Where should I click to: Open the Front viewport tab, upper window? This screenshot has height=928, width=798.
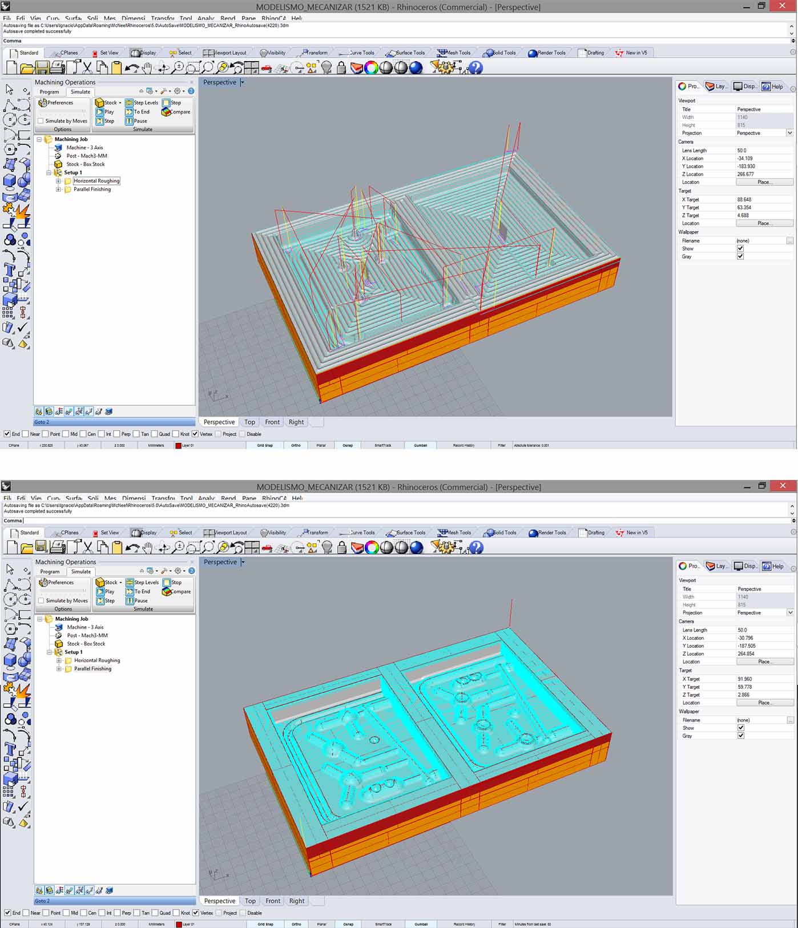pyautogui.click(x=272, y=422)
